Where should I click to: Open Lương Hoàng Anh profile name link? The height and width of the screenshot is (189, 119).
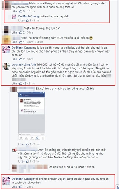click(x=24, y=65)
